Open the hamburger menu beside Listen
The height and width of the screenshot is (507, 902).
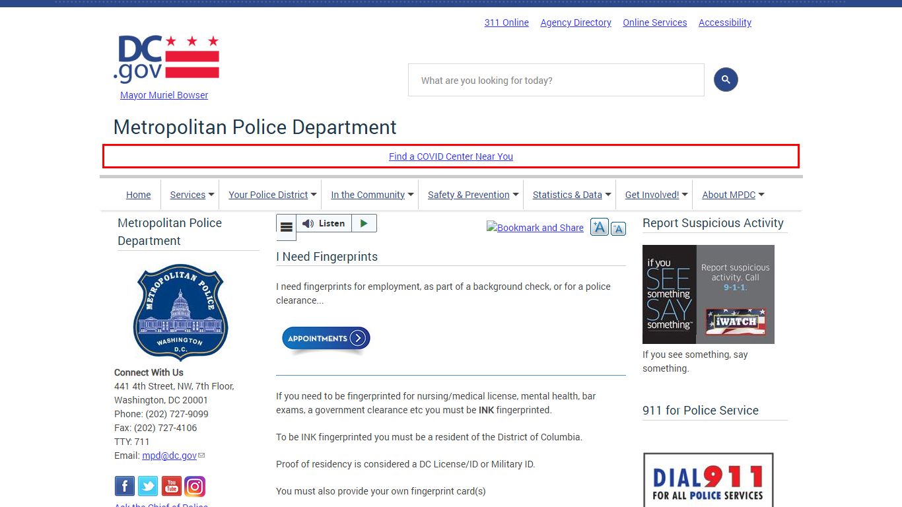[287, 227]
